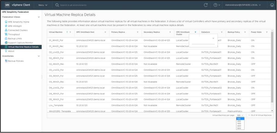277x133 pixels.
Task: Select 200 per page option
Action: (x=240, y=121)
